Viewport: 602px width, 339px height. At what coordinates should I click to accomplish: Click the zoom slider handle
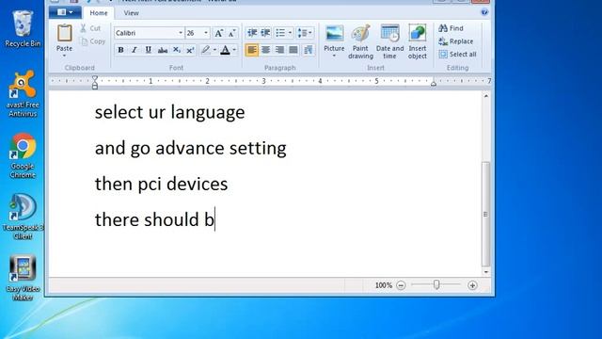coord(436,284)
